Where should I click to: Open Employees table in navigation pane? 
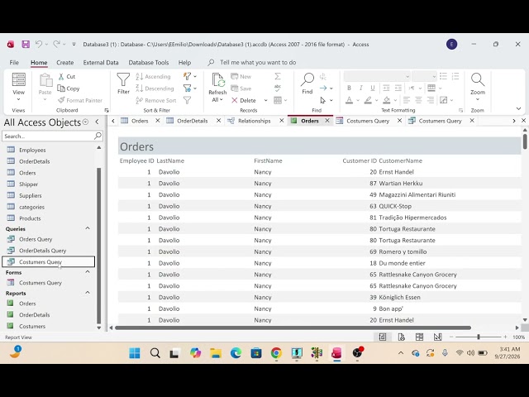(x=32, y=150)
